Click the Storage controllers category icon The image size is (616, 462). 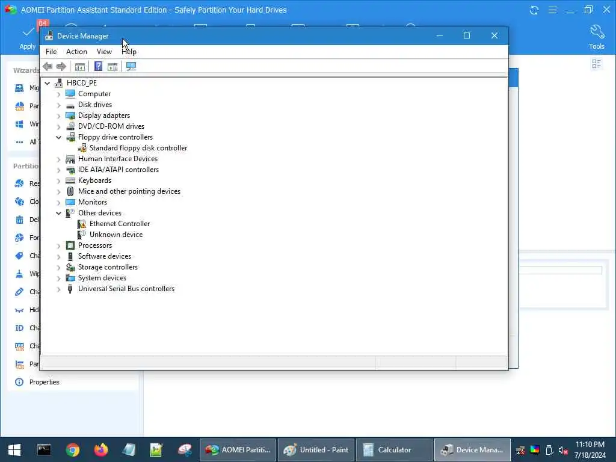[70, 267]
